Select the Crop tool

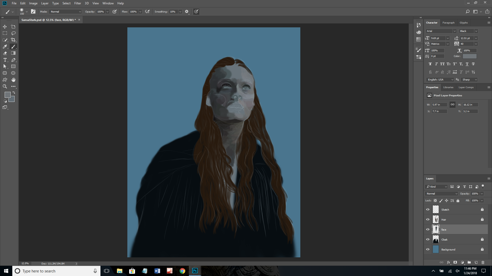[x=13, y=40]
